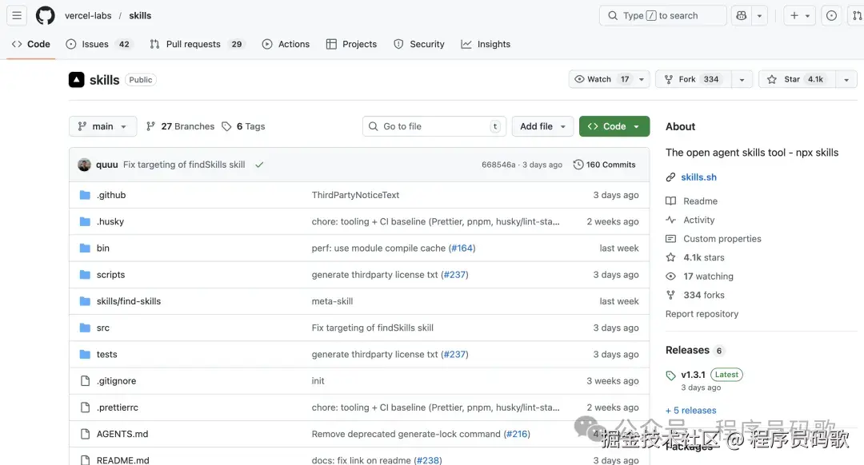Open the .prettierrc file
864x465 pixels.
[x=118, y=407]
